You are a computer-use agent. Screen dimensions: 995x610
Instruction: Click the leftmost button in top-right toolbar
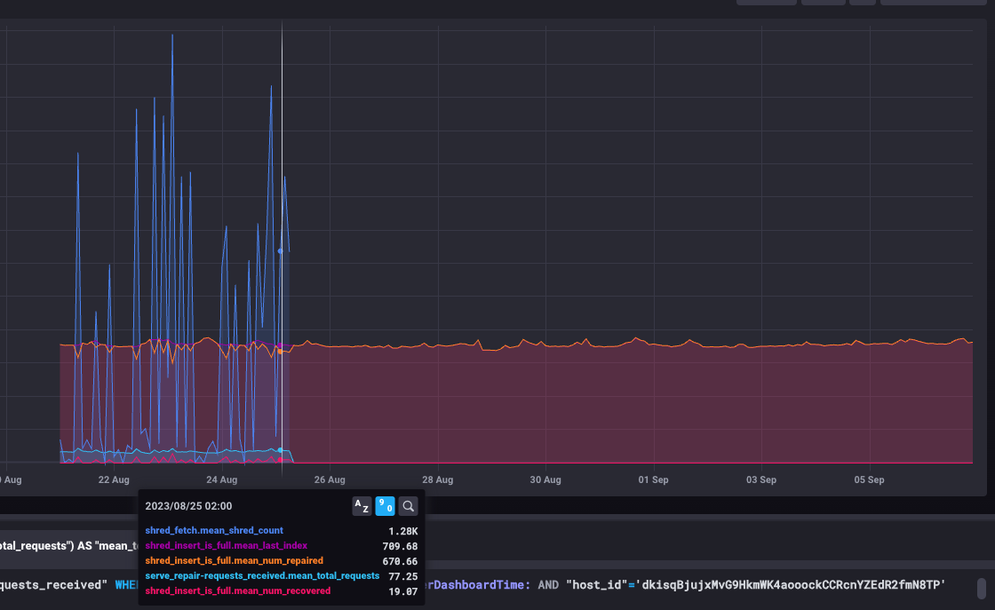coord(767,3)
